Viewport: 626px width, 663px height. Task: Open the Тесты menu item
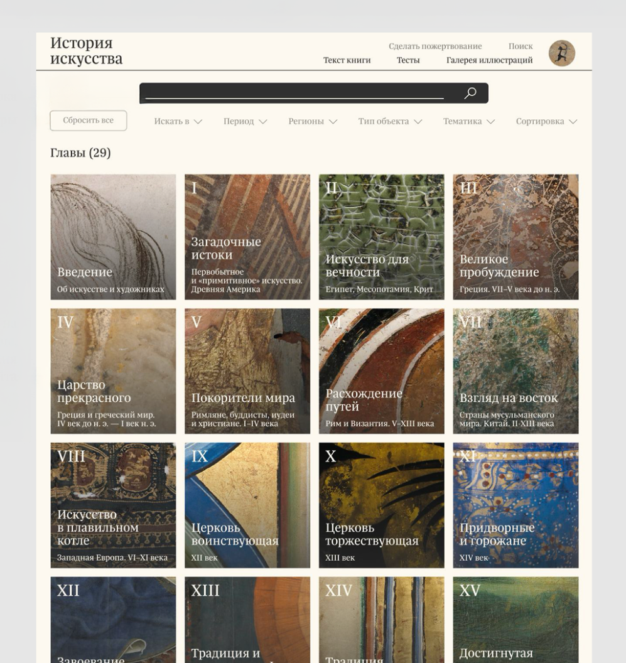tap(408, 60)
